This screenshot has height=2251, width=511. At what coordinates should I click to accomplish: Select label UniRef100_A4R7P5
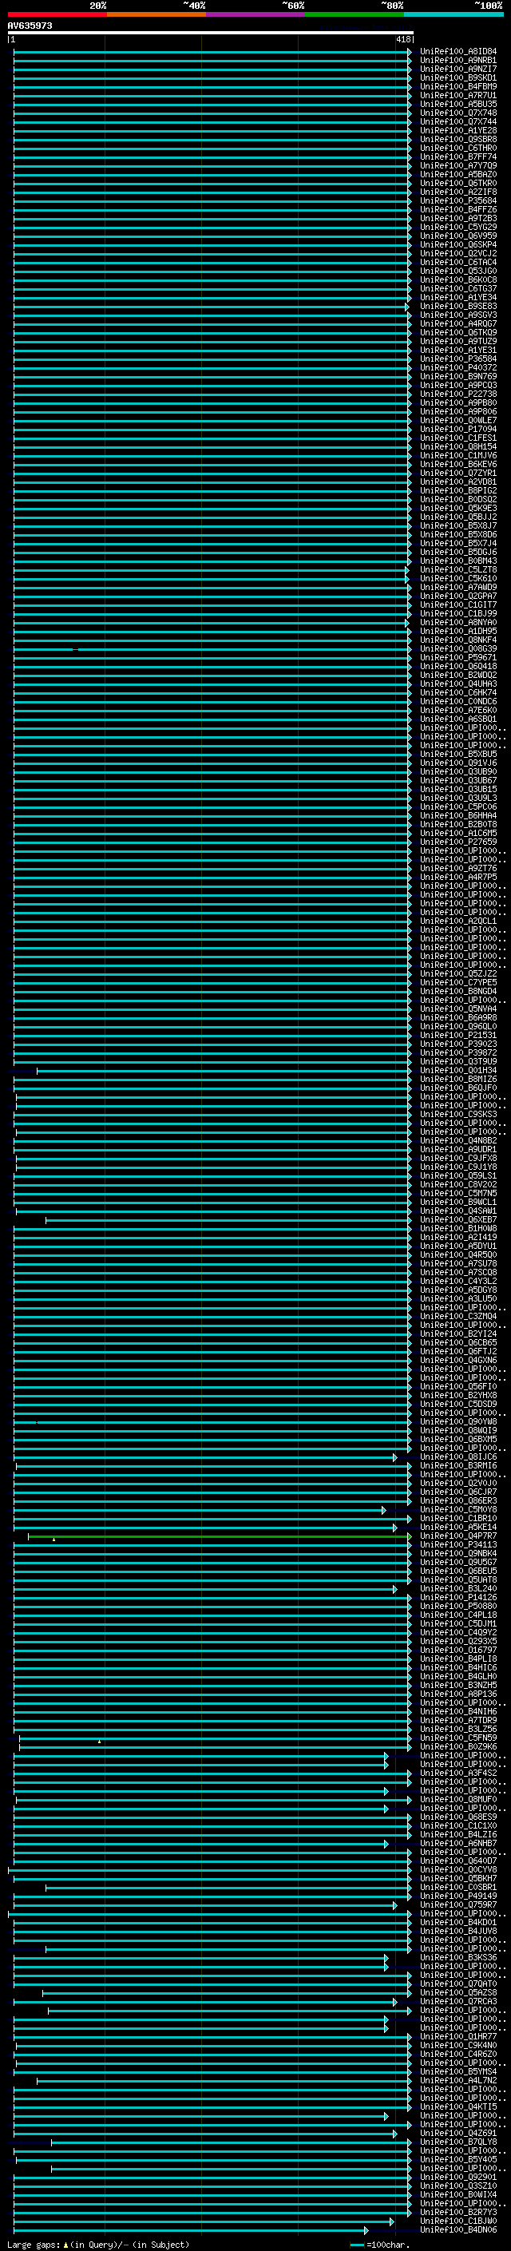[458, 878]
